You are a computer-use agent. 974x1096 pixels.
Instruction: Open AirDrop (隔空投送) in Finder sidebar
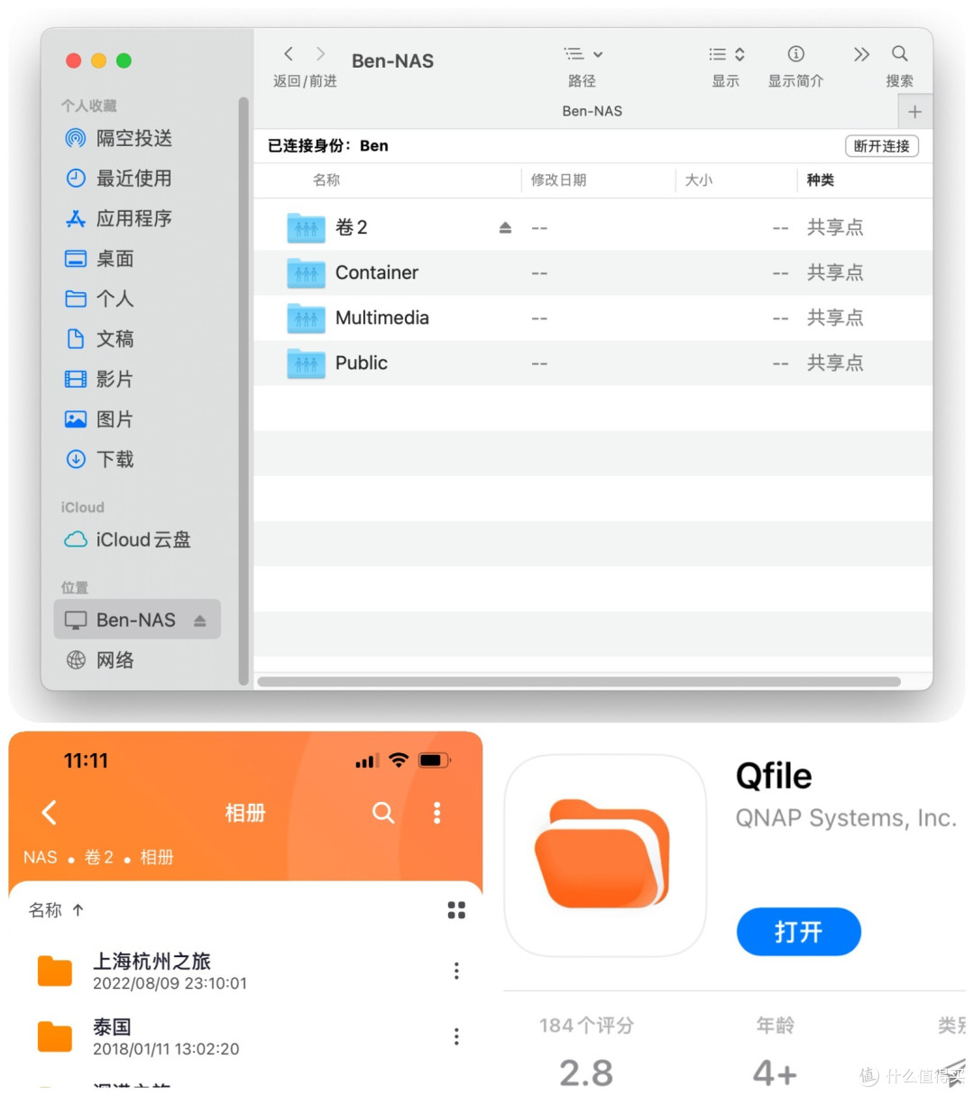pyautogui.click(x=118, y=138)
